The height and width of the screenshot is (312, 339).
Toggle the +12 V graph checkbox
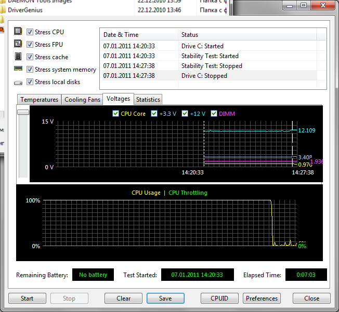pos(185,114)
